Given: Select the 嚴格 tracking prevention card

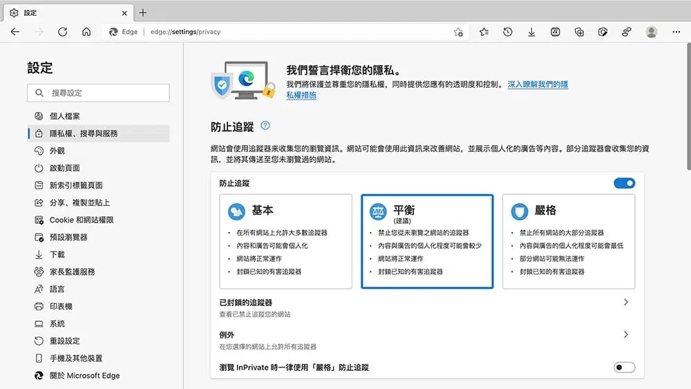Looking at the screenshot, I should coord(569,241).
